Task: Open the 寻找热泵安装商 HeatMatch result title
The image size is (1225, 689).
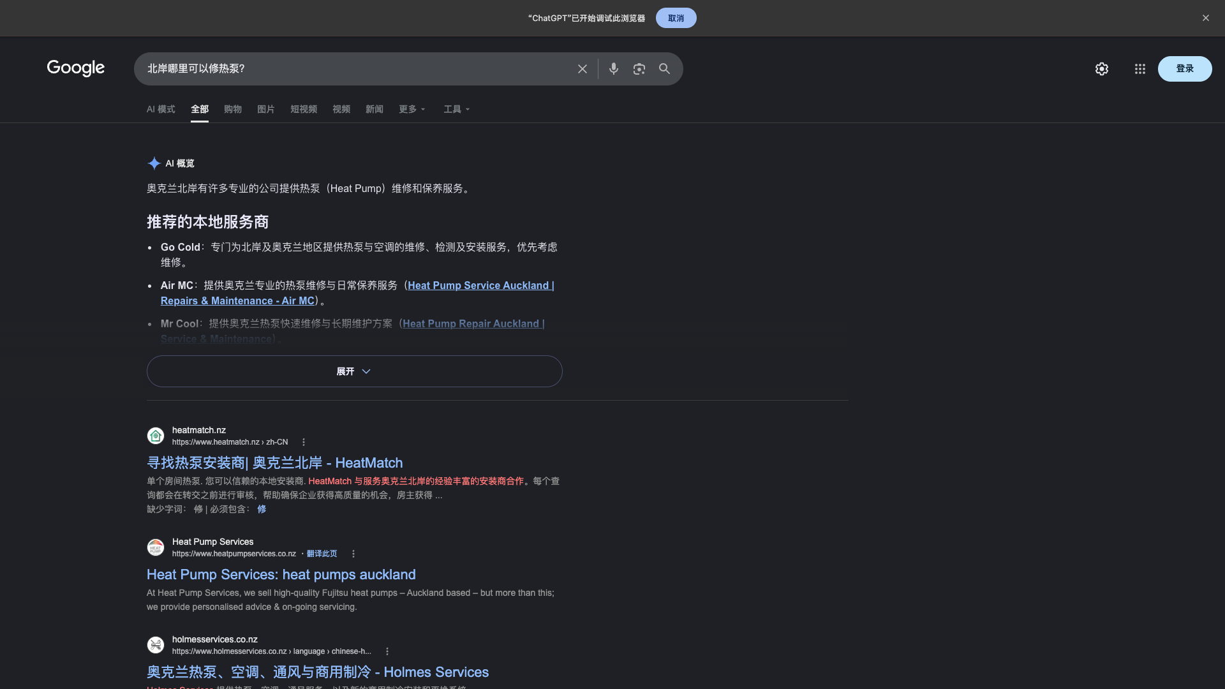Action: (x=275, y=463)
